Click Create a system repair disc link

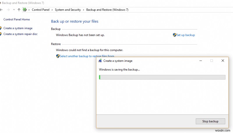[x=20, y=34]
